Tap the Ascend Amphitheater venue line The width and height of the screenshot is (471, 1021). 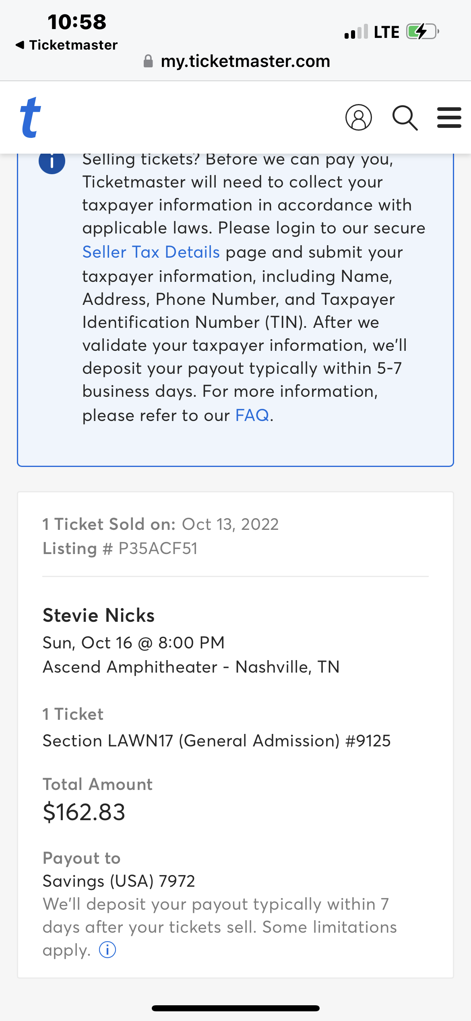(x=191, y=667)
